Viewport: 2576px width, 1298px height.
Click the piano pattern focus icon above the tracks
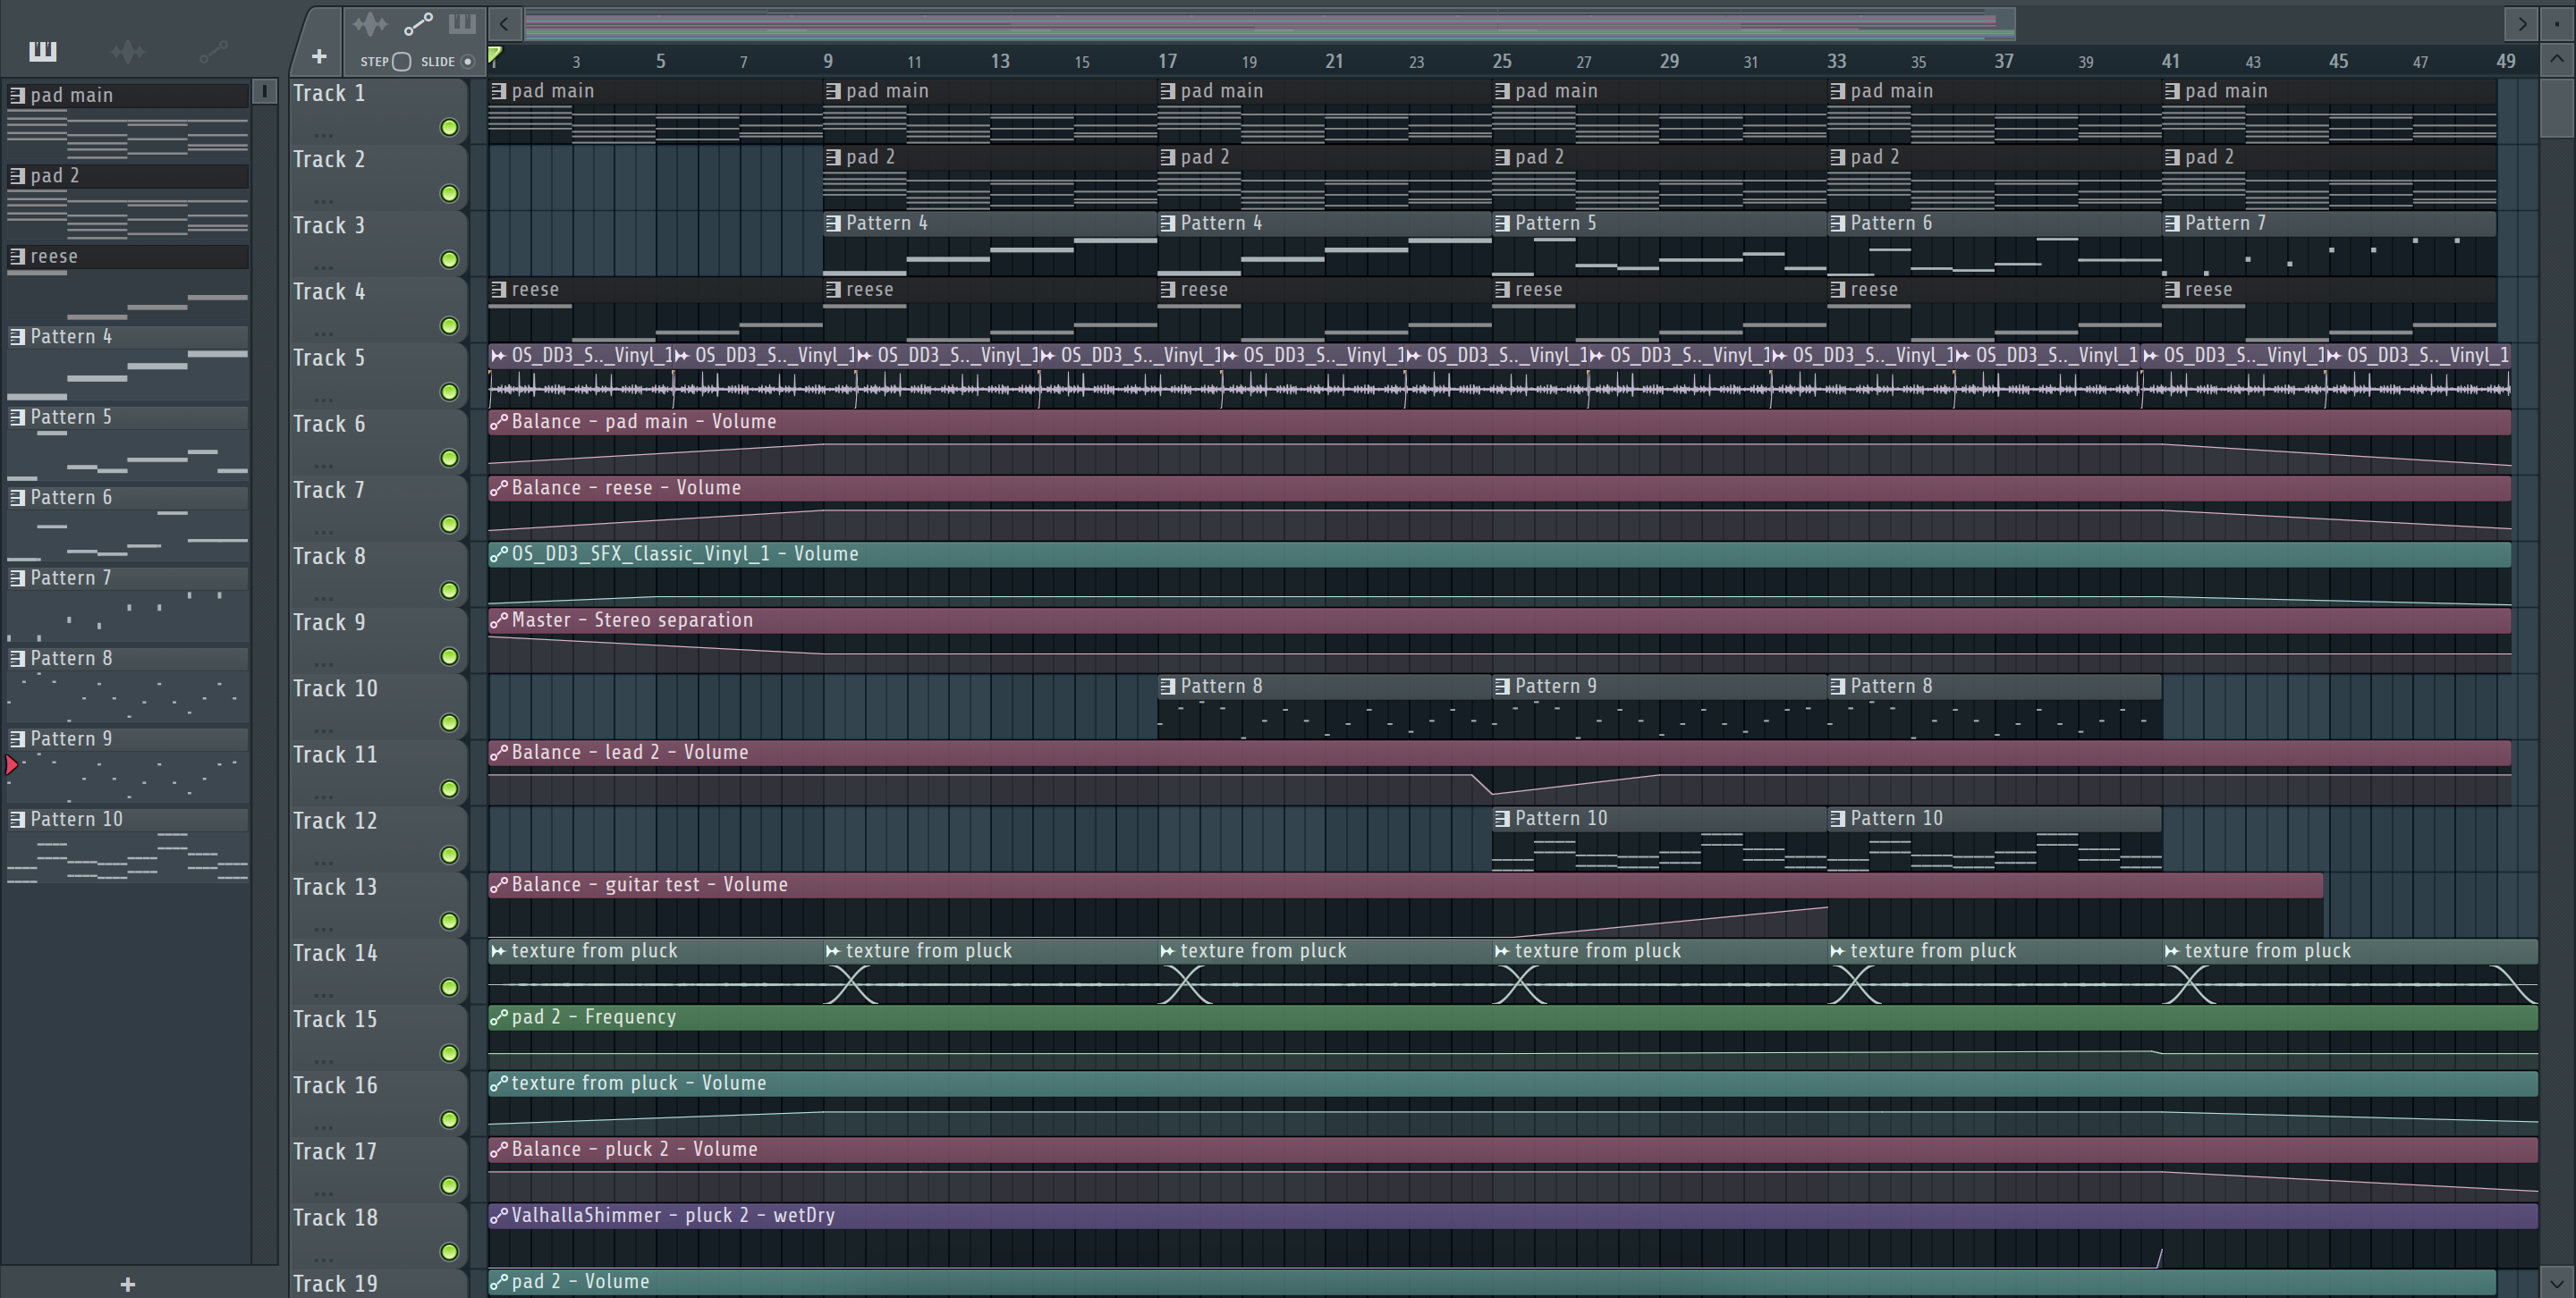click(x=462, y=24)
